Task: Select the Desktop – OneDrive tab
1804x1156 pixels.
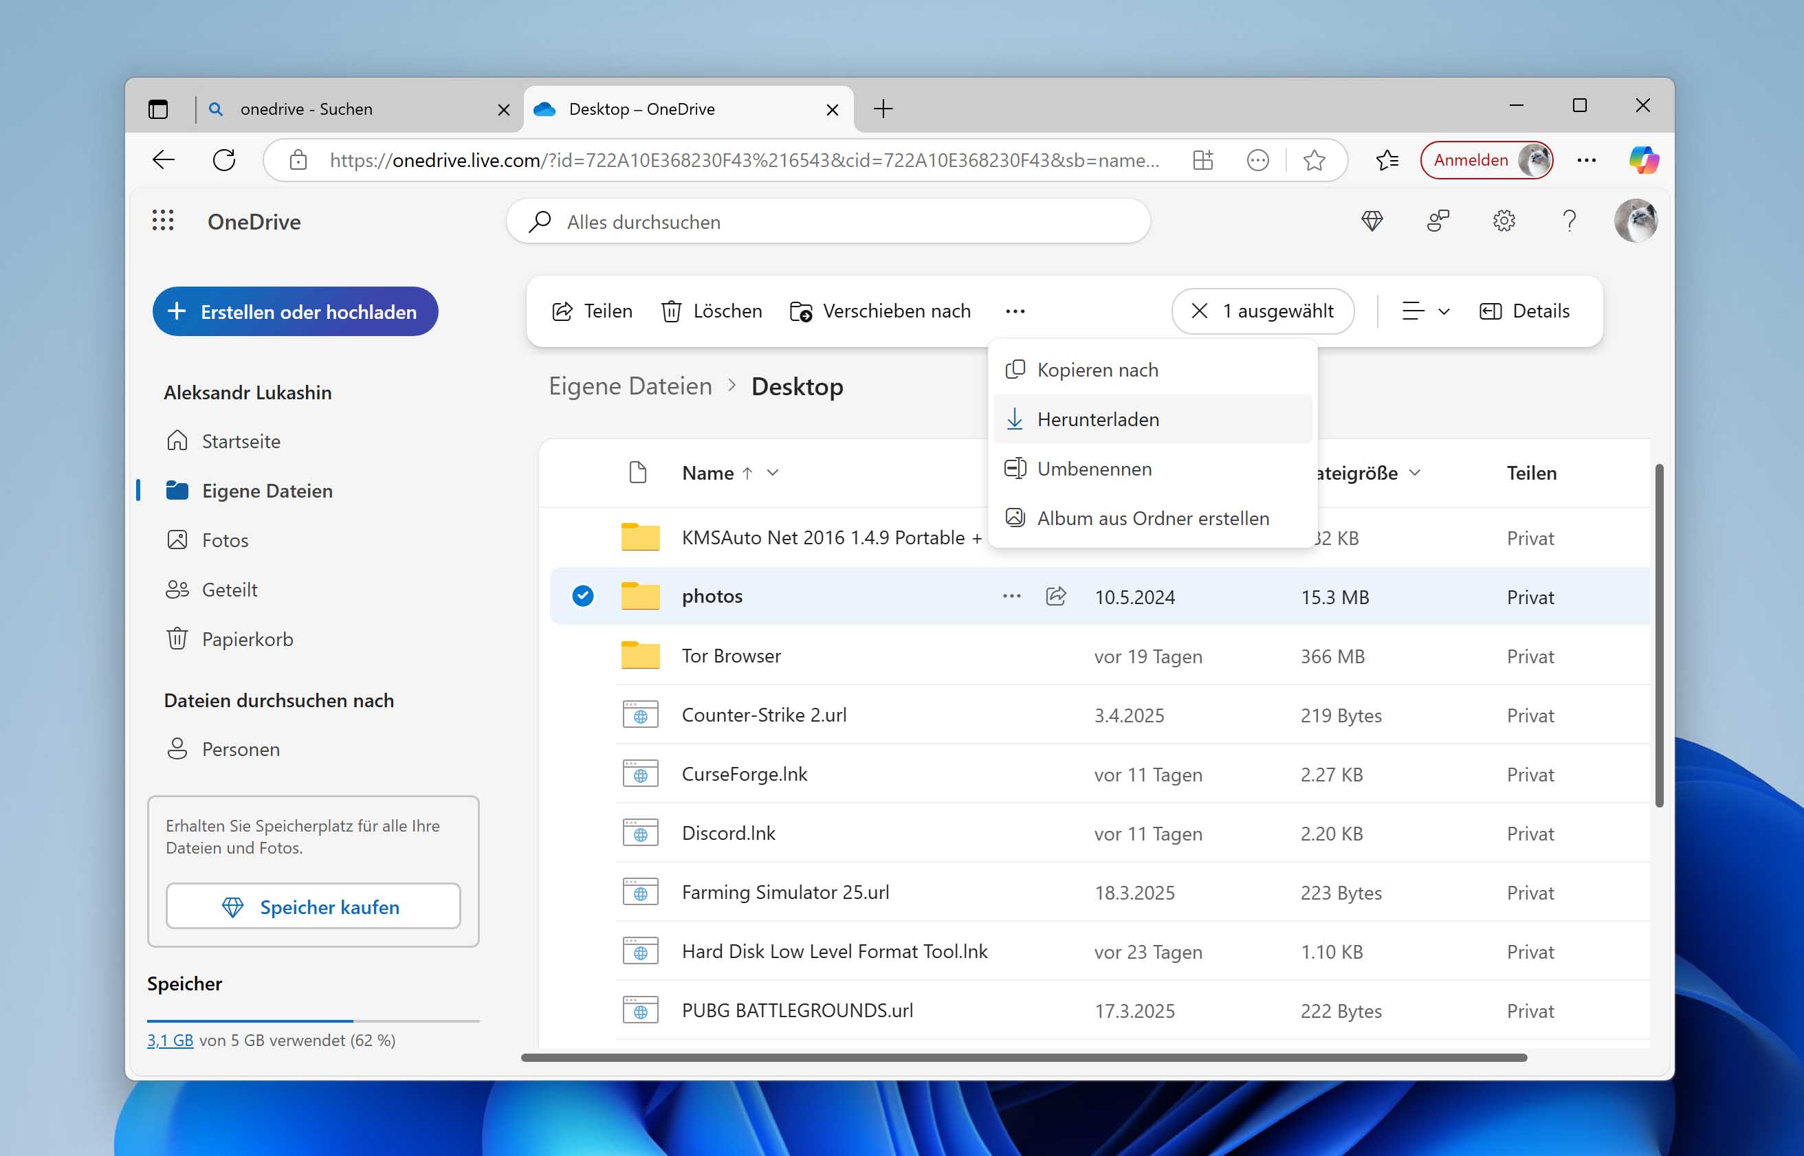Action: point(687,109)
